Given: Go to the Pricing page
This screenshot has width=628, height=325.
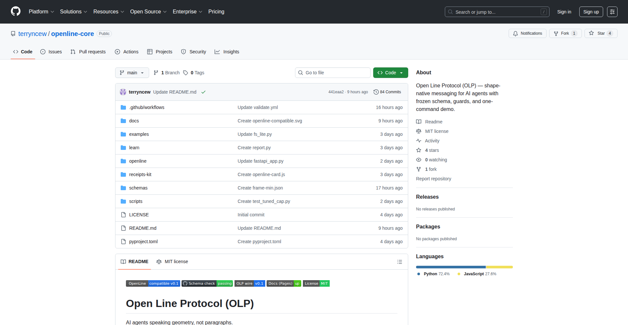Looking at the screenshot, I should click(216, 12).
